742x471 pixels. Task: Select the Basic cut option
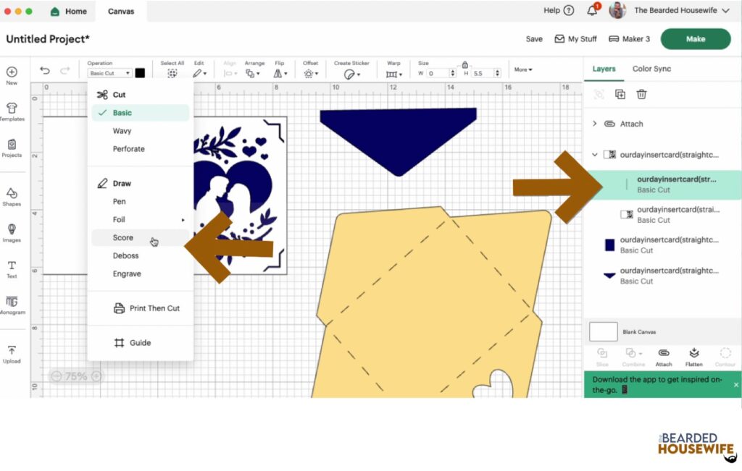tap(122, 113)
